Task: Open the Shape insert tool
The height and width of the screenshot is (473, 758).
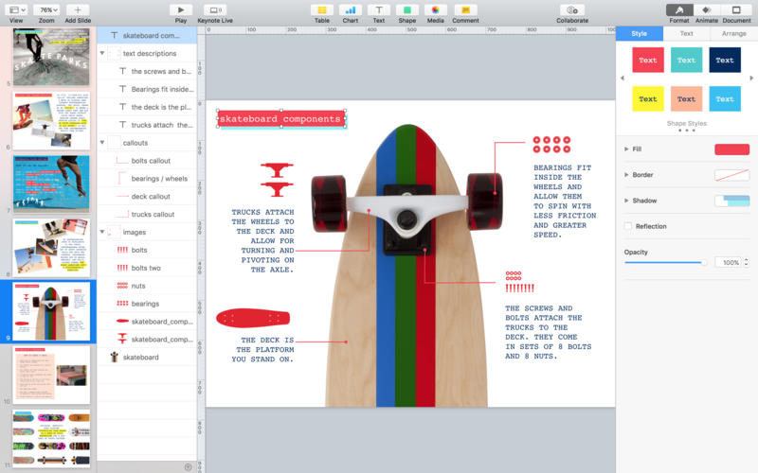Action: coord(406,9)
